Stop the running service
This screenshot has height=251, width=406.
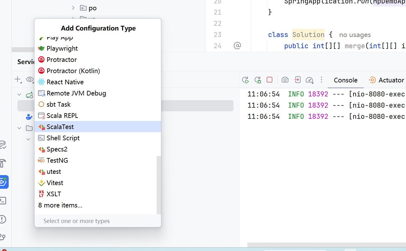click(x=270, y=80)
